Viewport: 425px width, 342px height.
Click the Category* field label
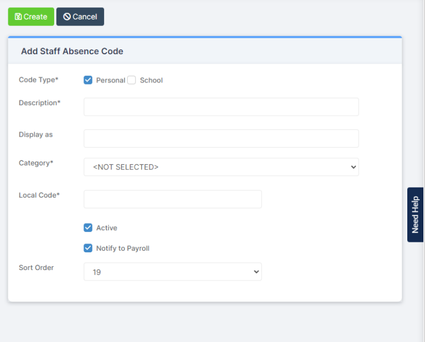(x=36, y=163)
